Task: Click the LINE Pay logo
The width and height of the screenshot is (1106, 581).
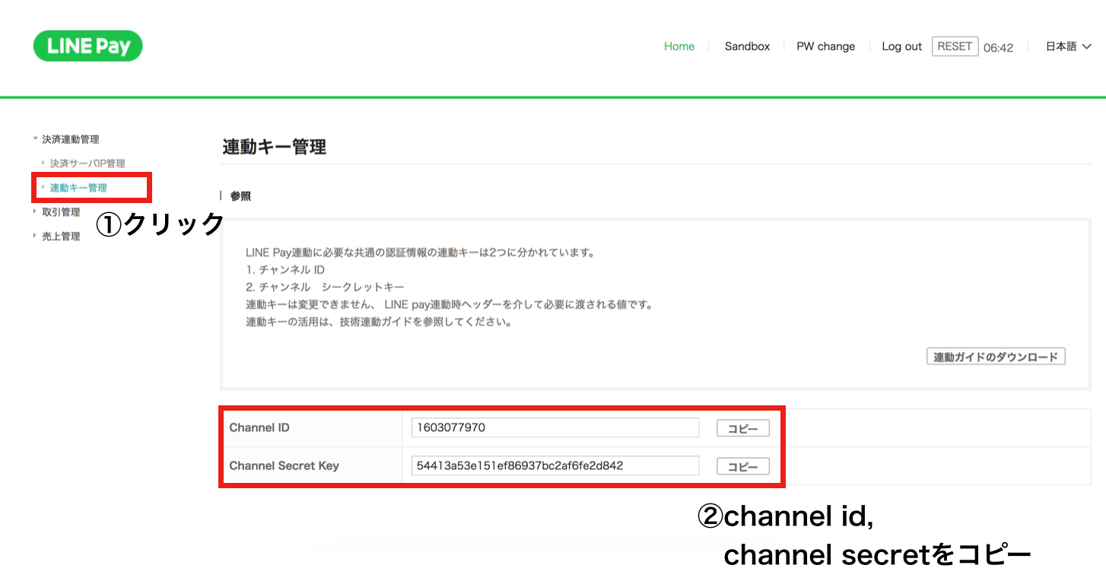Action: [x=87, y=46]
